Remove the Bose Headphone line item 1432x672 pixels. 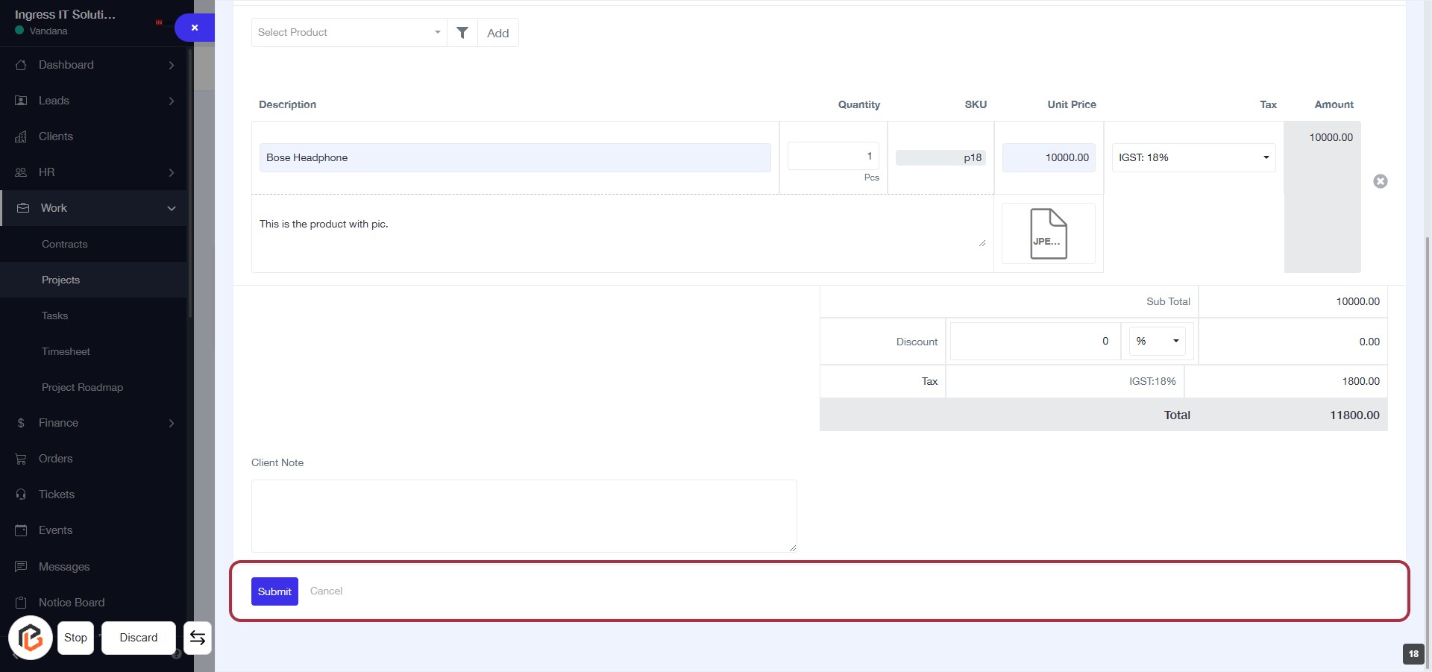(x=1380, y=181)
